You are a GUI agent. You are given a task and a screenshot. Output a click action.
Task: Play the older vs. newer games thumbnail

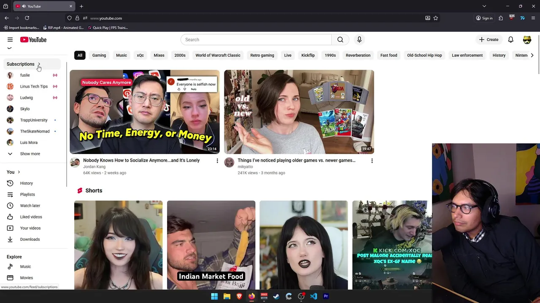click(x=299, y=112)
